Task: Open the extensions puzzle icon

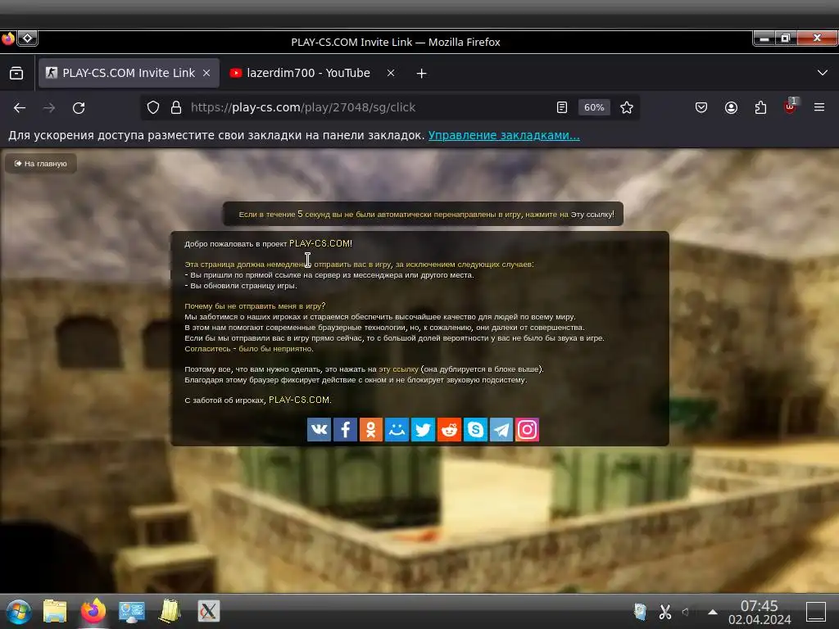Action: (x=760, y=107)
